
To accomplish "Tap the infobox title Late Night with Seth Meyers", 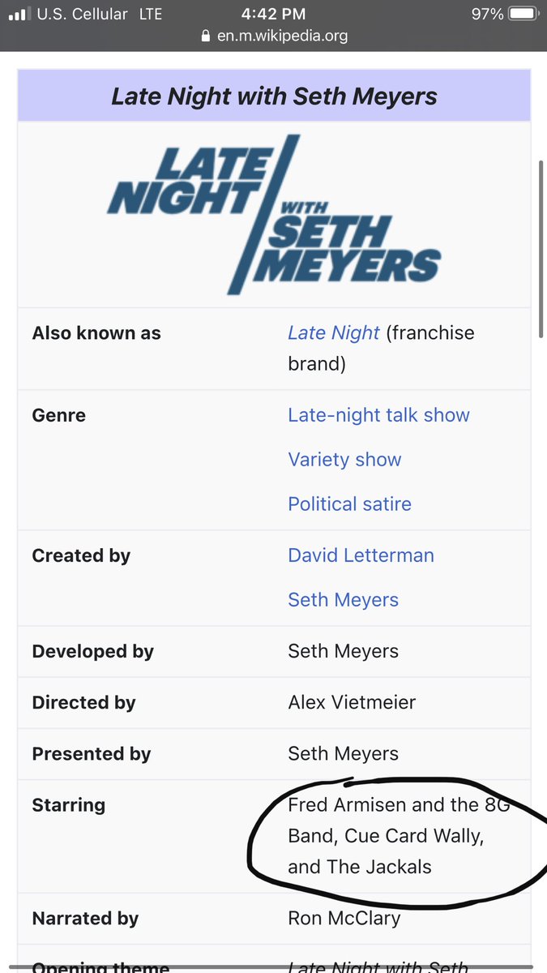I will [x=274, y=96].
